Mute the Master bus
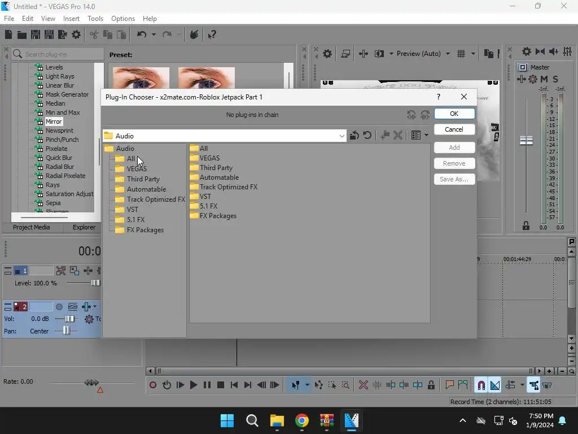Image resolution: width=578 pixels, height=434 pixels. pyautogui.click(x=544, y=79)
